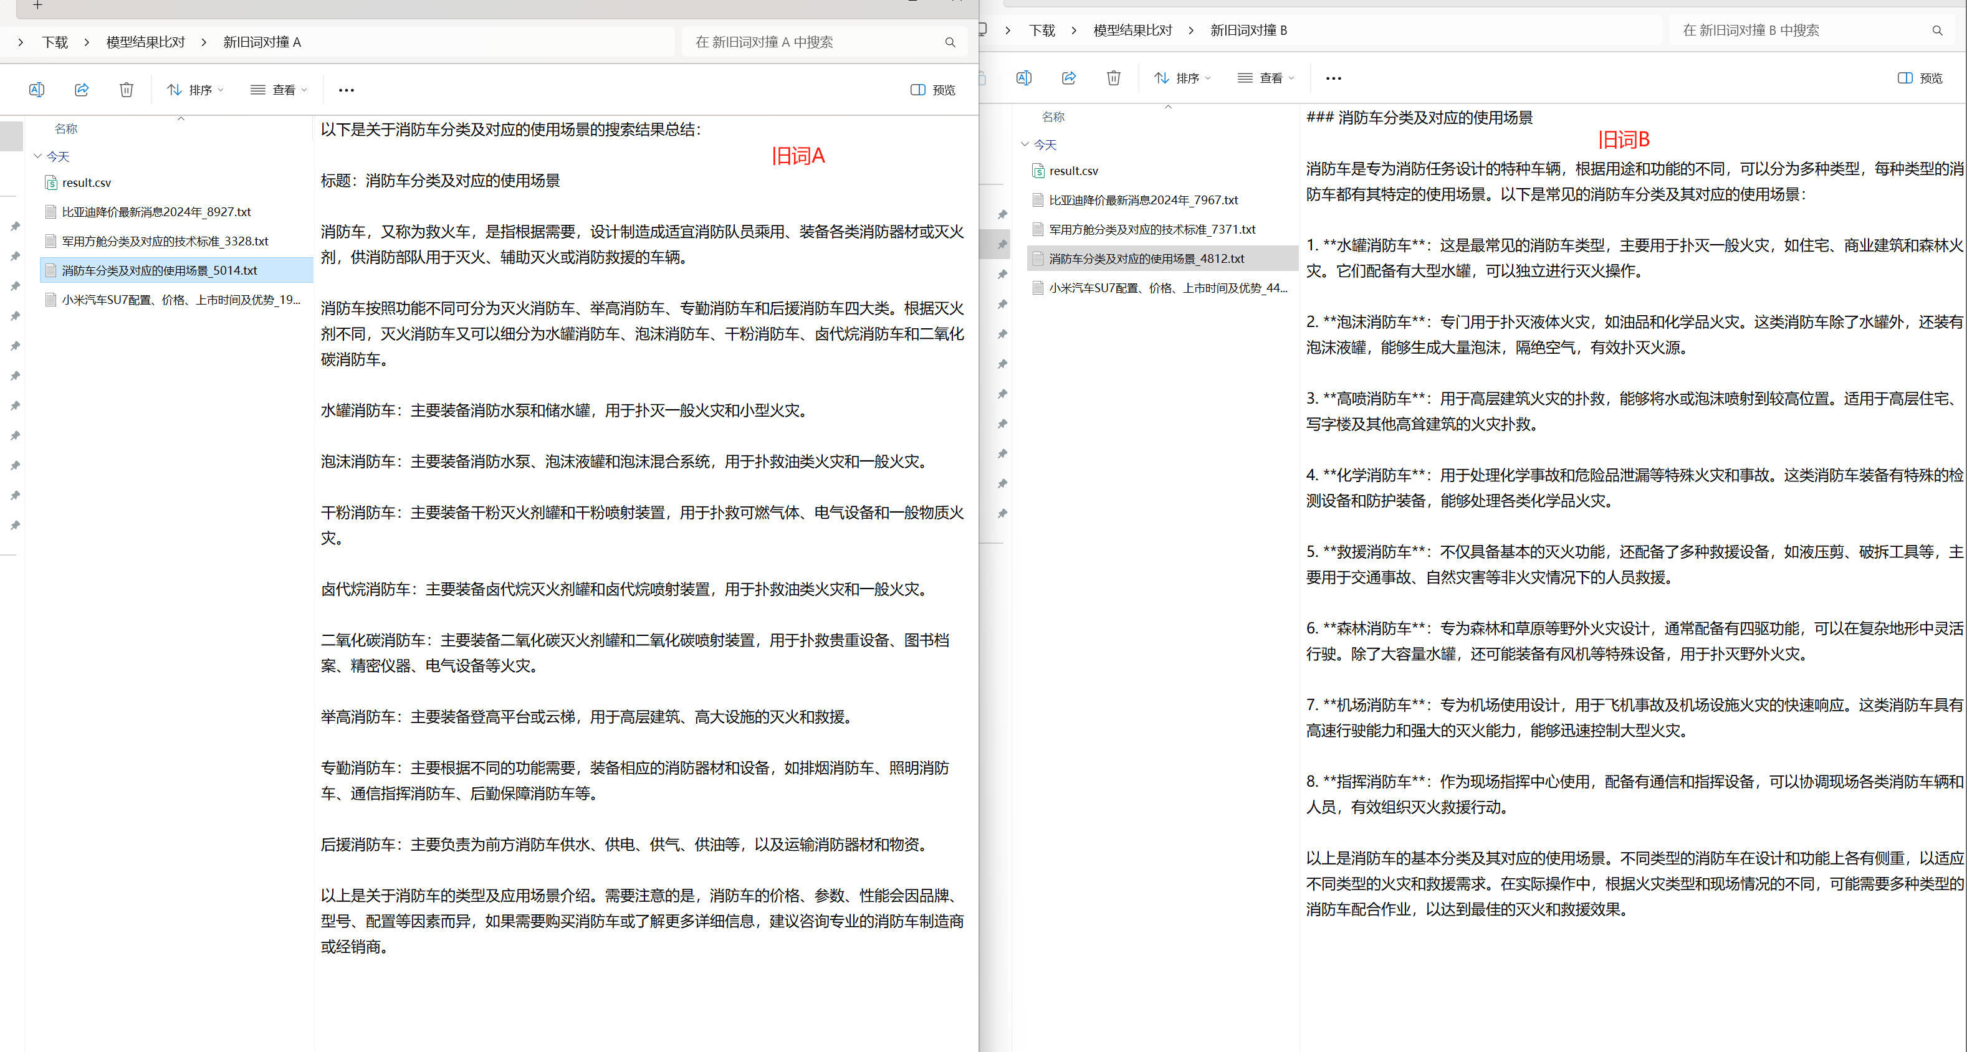This screenshot has height=1052, width=1967.
Task: Click the new tab plus icon at top left
Action: 37,6
